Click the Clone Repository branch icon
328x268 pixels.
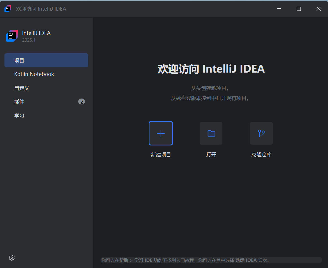pyautogui.click(x=261, y=133)
